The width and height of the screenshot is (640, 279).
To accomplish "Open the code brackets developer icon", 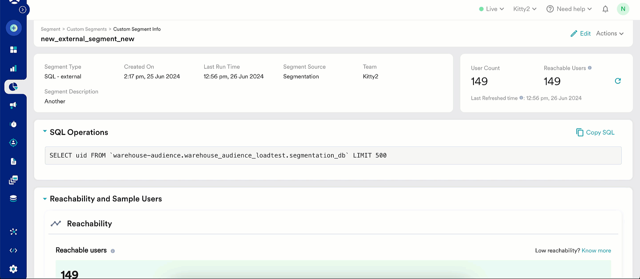I will click(13, 250).
